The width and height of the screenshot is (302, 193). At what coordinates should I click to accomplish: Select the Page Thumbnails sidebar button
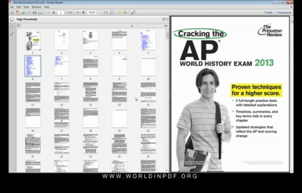12,26
